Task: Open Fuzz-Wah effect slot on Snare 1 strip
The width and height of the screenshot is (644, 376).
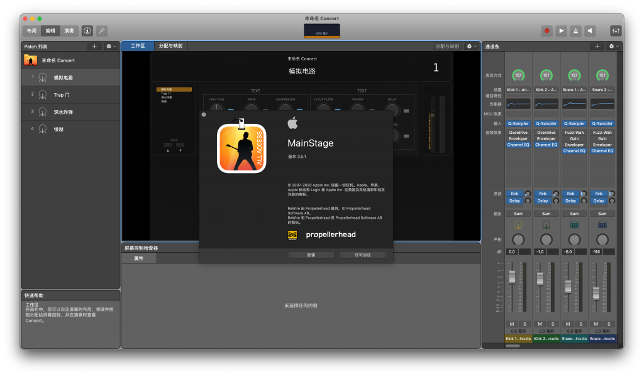Action: (574, 133)
